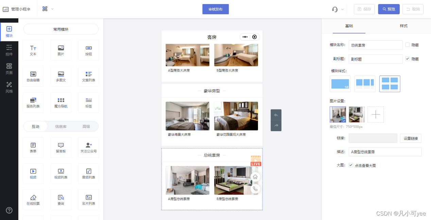This screenshot has height=220, width=431.
Task: Add the 按钮 module
Action: (88, 50)
